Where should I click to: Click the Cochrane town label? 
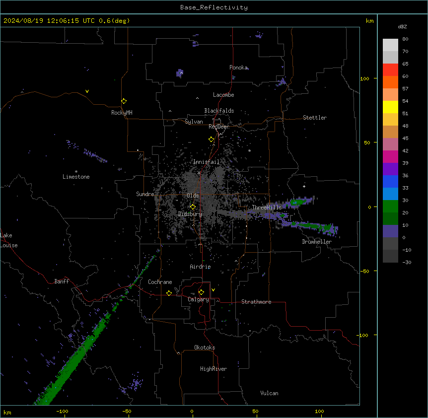160,282
